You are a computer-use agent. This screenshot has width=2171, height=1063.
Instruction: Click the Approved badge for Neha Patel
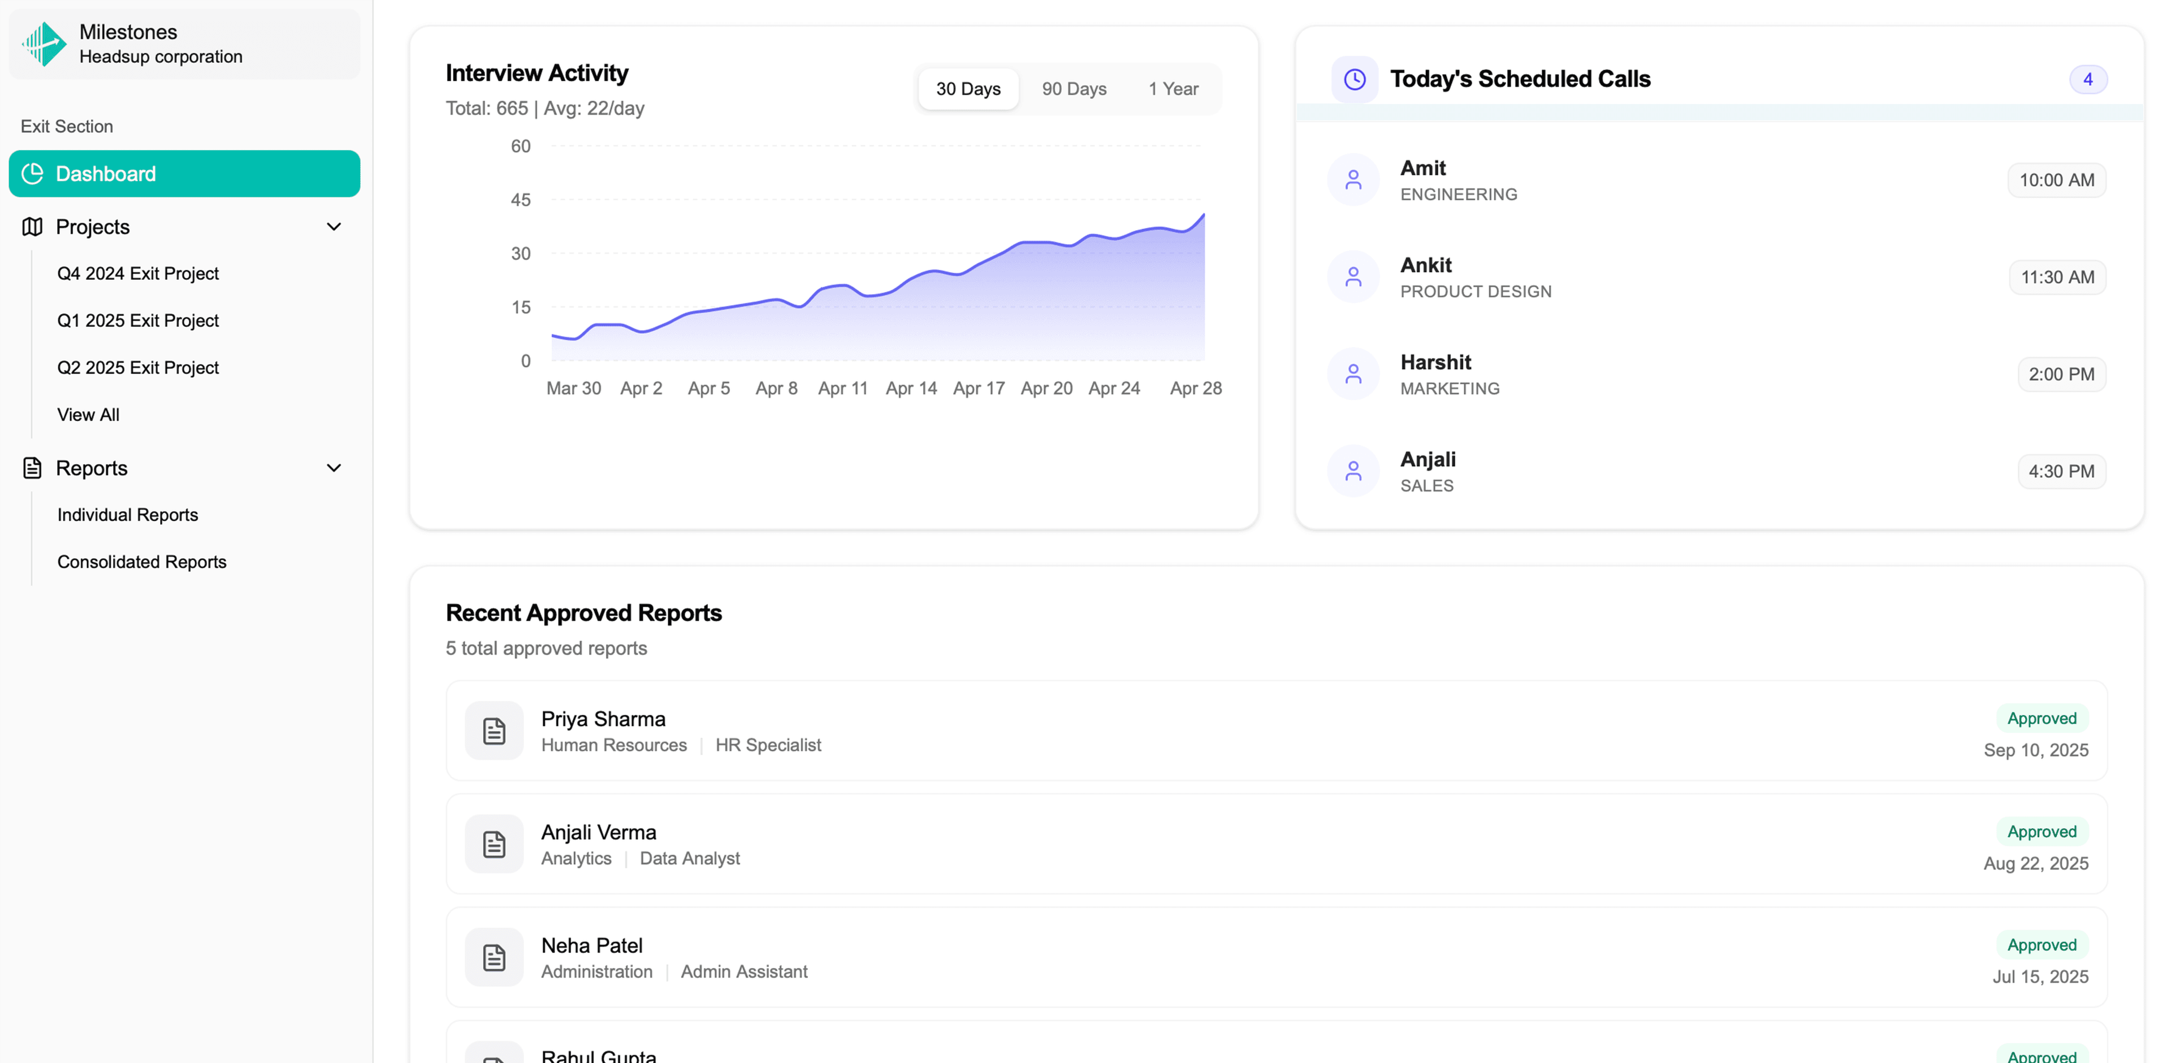tap(2041, 944)
